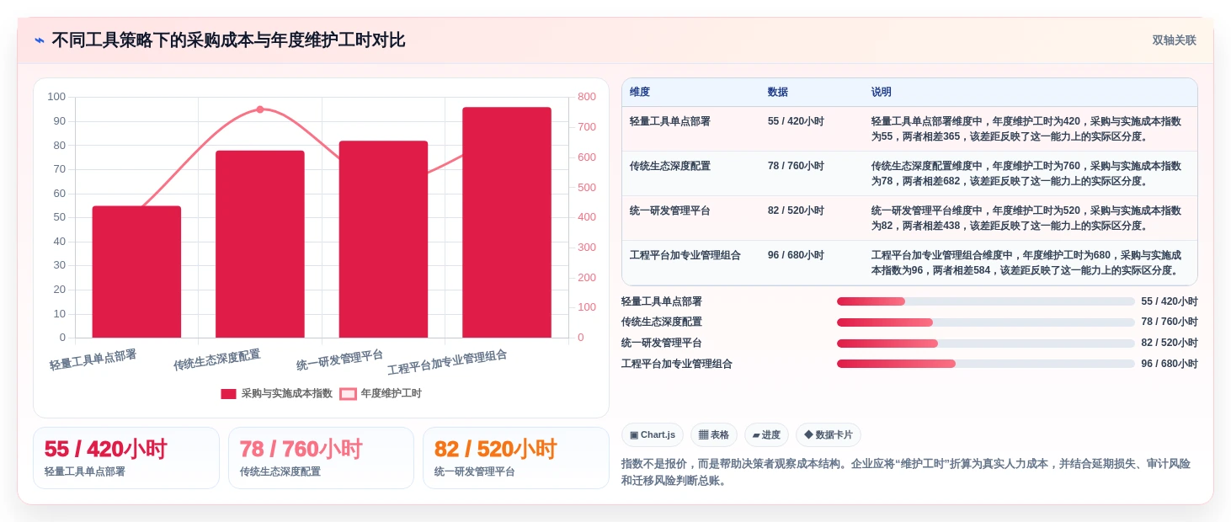The image size is (1231, 522).
Task: Click the 数据 column header
Action: point(778,92)
